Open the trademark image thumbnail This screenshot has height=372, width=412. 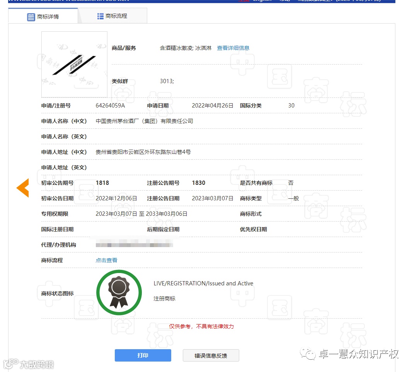click(74, 65)
